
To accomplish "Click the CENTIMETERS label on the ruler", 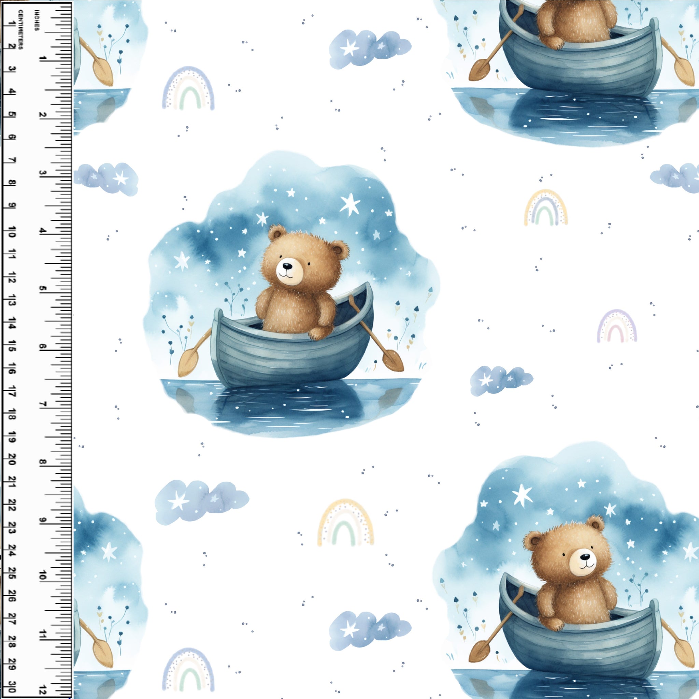I will point(20,30).
